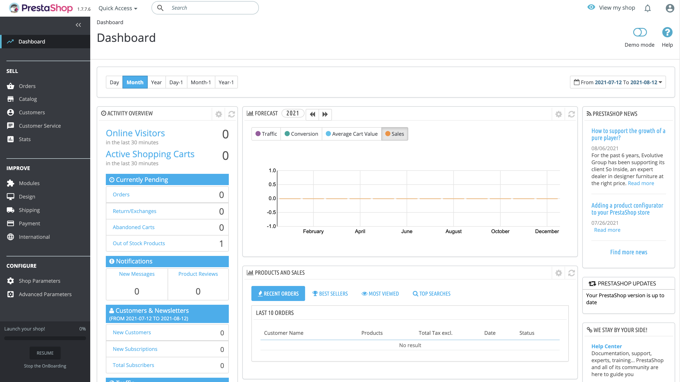Click View my shop link
This screenshot has width=680, height=382.
point(611,8)
